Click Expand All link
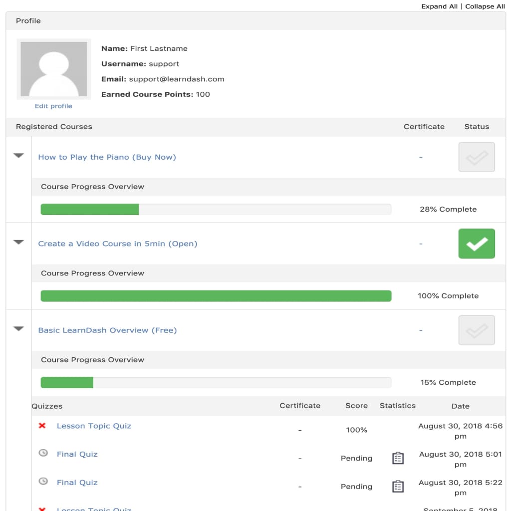 pos(439,6)
